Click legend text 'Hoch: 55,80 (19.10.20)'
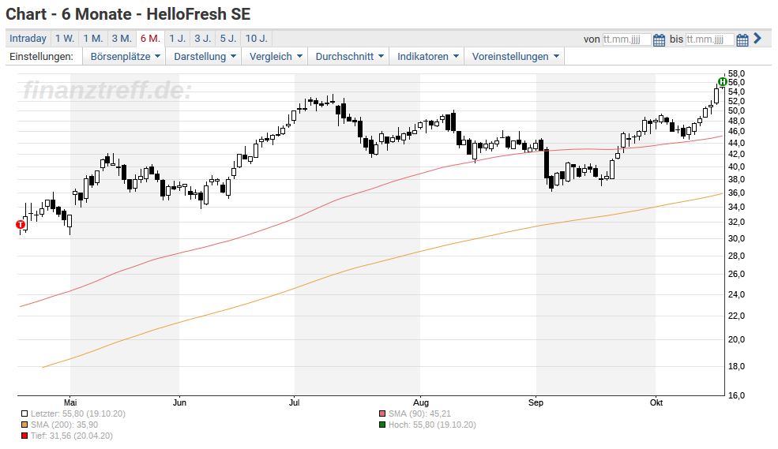 [x=432, y=425]
